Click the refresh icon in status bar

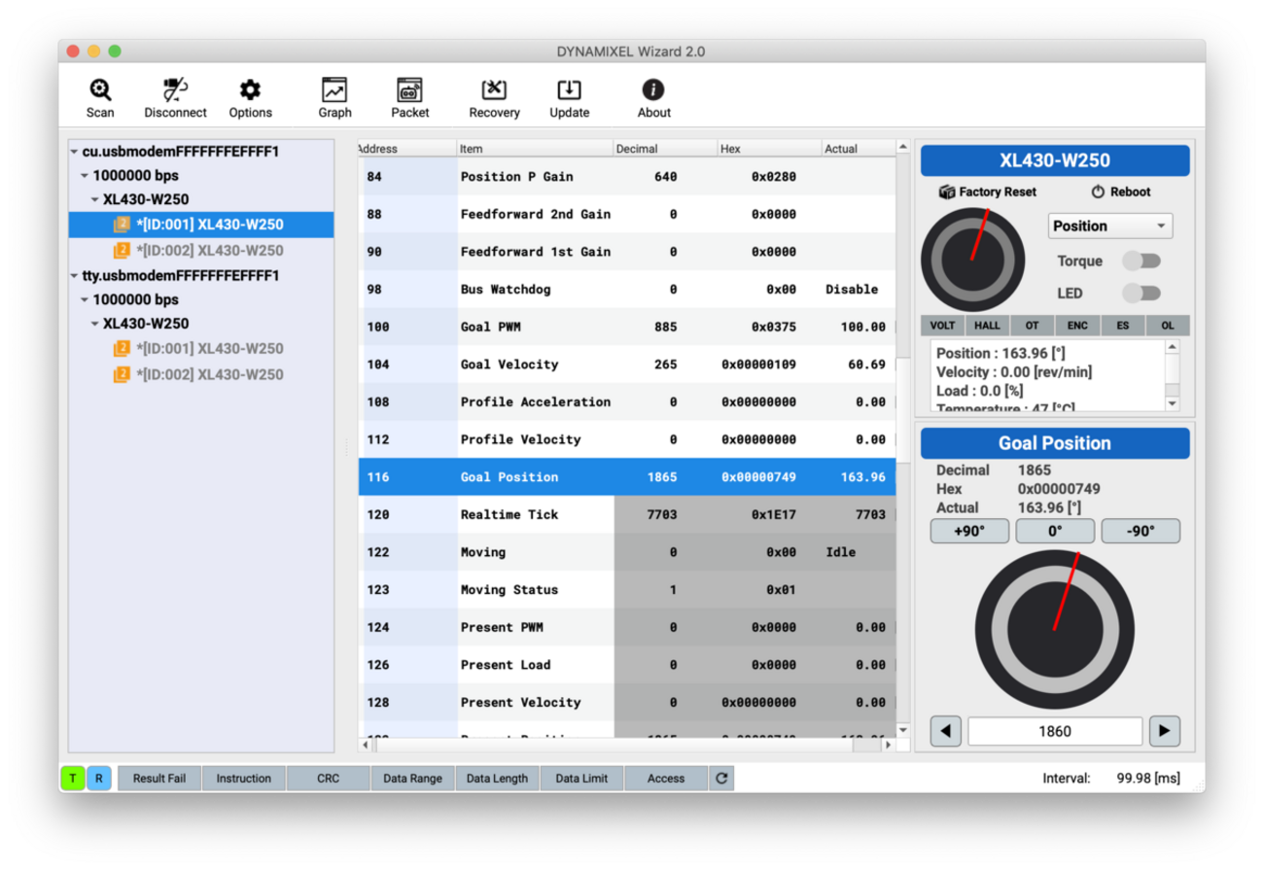(x=721, y=779)
